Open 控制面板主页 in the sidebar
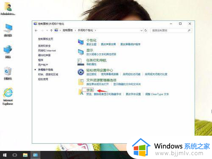The image size is (212, 159). 45,39
